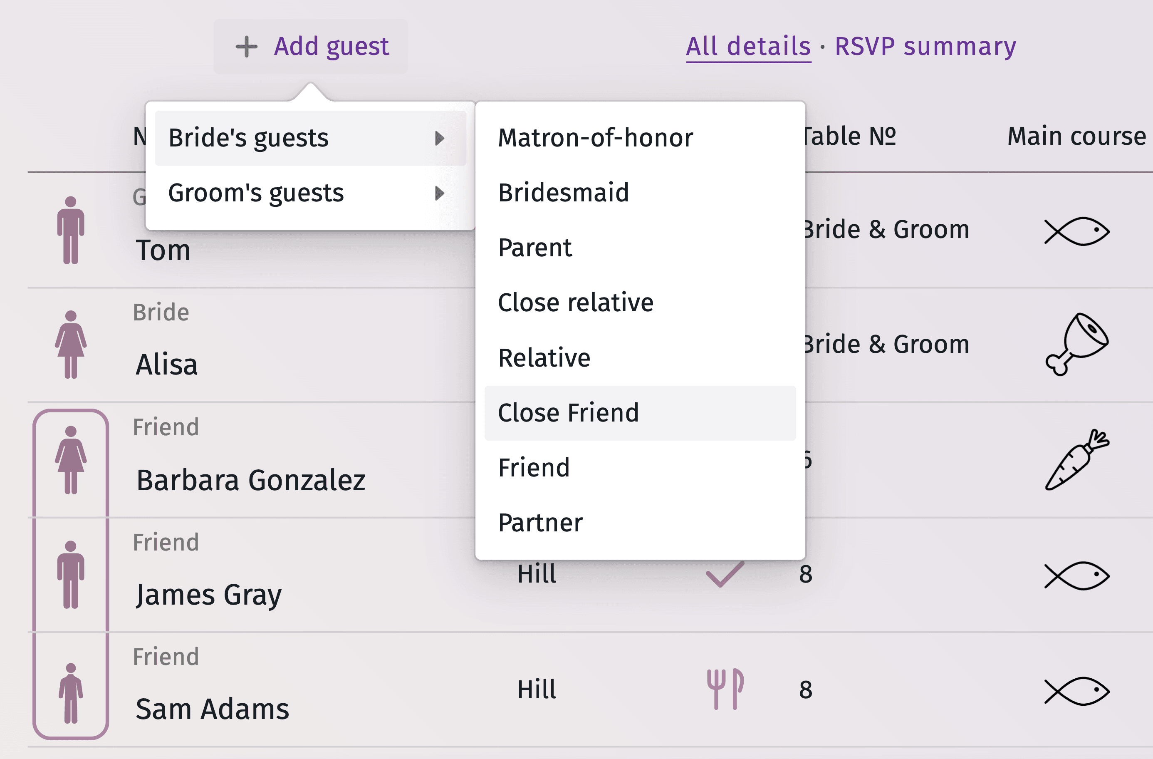Viewport: 1153px width, 759px height.
Task: Pick Matron-of-honor in the submenu
Action: tap(595, 138)
